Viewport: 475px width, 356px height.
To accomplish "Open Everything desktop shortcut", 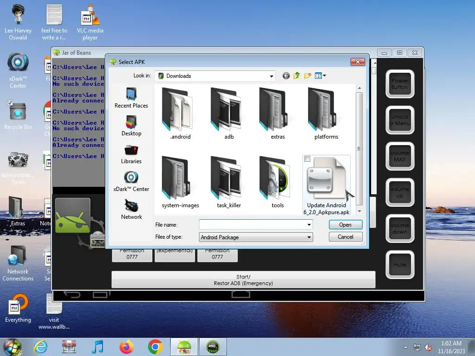I will 18,308.
